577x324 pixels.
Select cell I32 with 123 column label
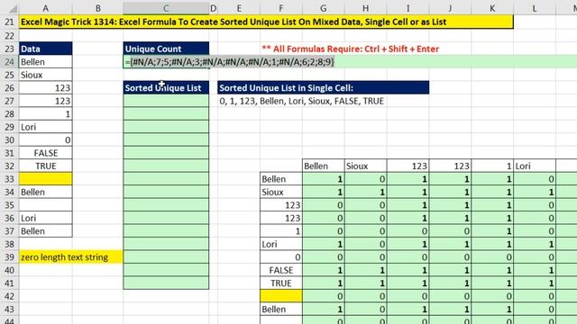click(x=408, y=166)
